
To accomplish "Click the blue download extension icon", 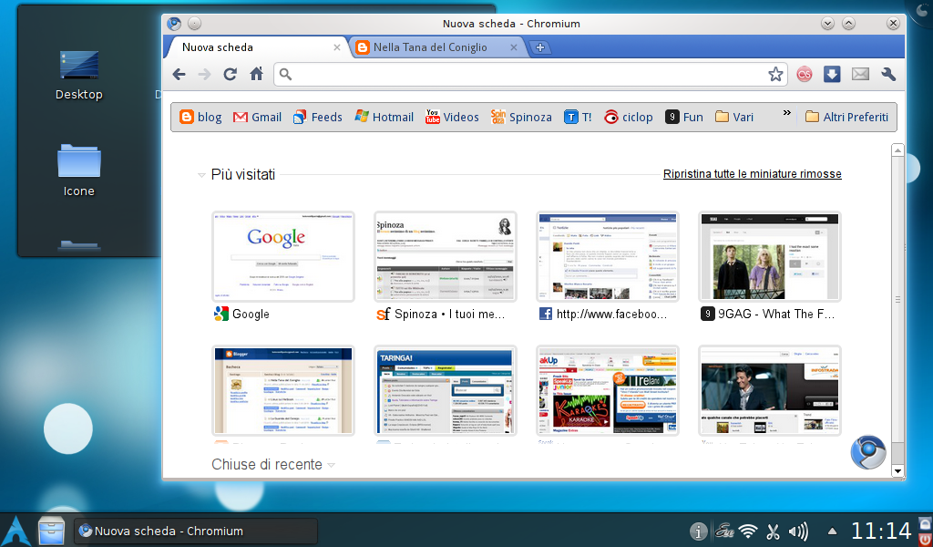I will [832, 74].
